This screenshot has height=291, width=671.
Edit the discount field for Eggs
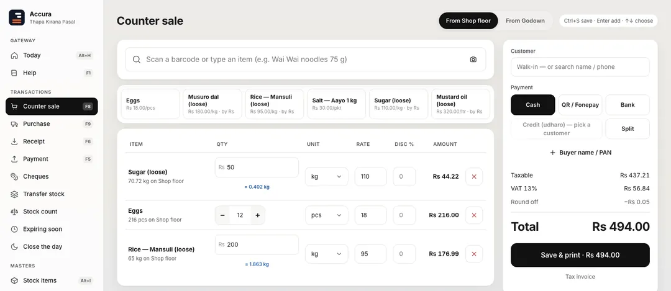tap(404, 215)
